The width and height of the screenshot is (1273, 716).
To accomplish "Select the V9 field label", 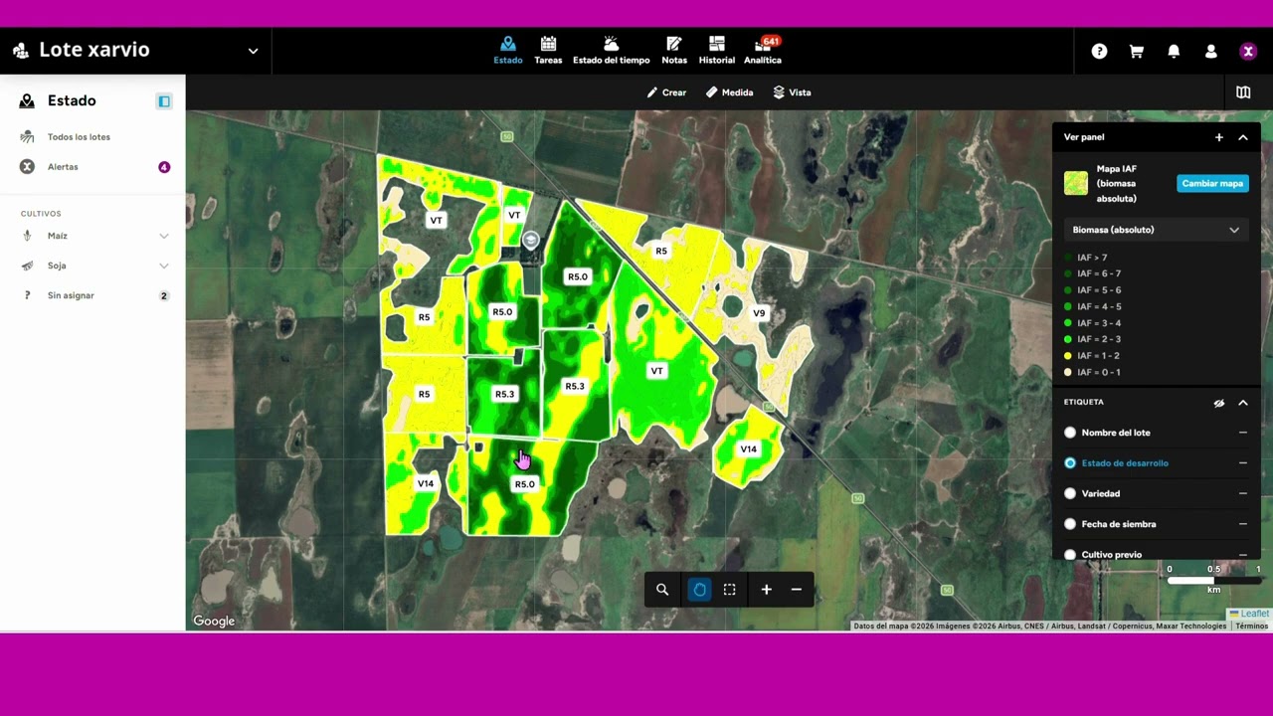I will (x=759, y=313).
